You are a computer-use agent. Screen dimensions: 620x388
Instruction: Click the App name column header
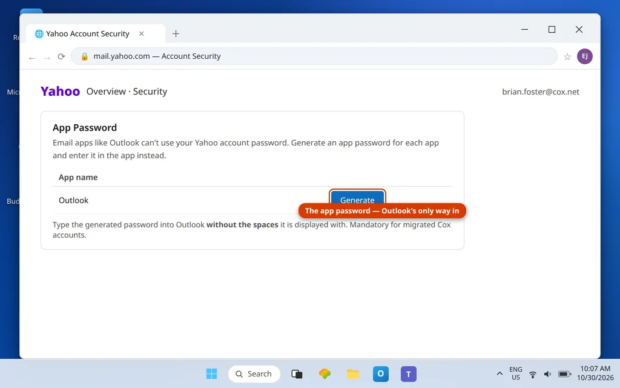pos(78,178)
